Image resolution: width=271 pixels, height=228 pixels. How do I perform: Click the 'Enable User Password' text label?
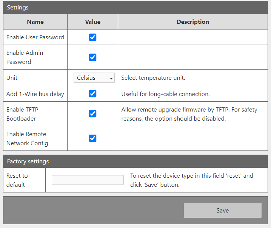[35, 37]
